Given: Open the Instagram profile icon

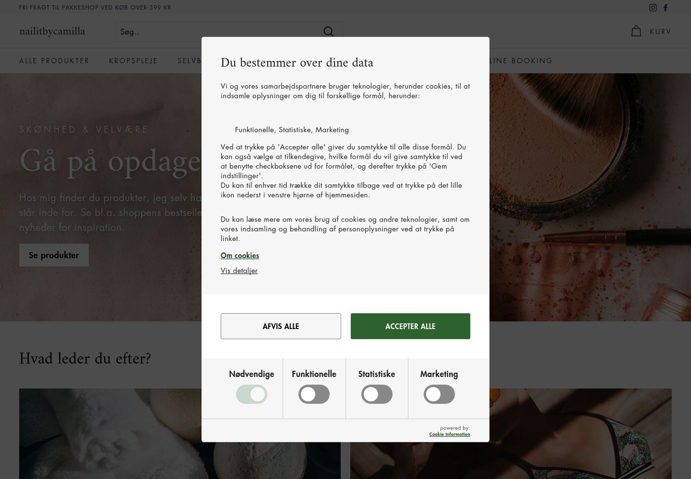Looking at the screenshot, I should [653, 8].
